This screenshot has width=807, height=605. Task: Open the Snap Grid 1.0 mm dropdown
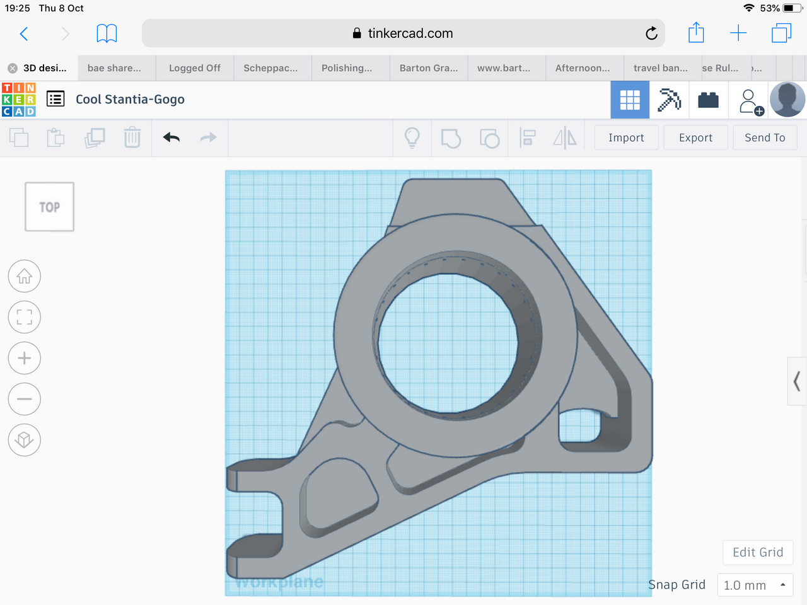click(755, 585)
